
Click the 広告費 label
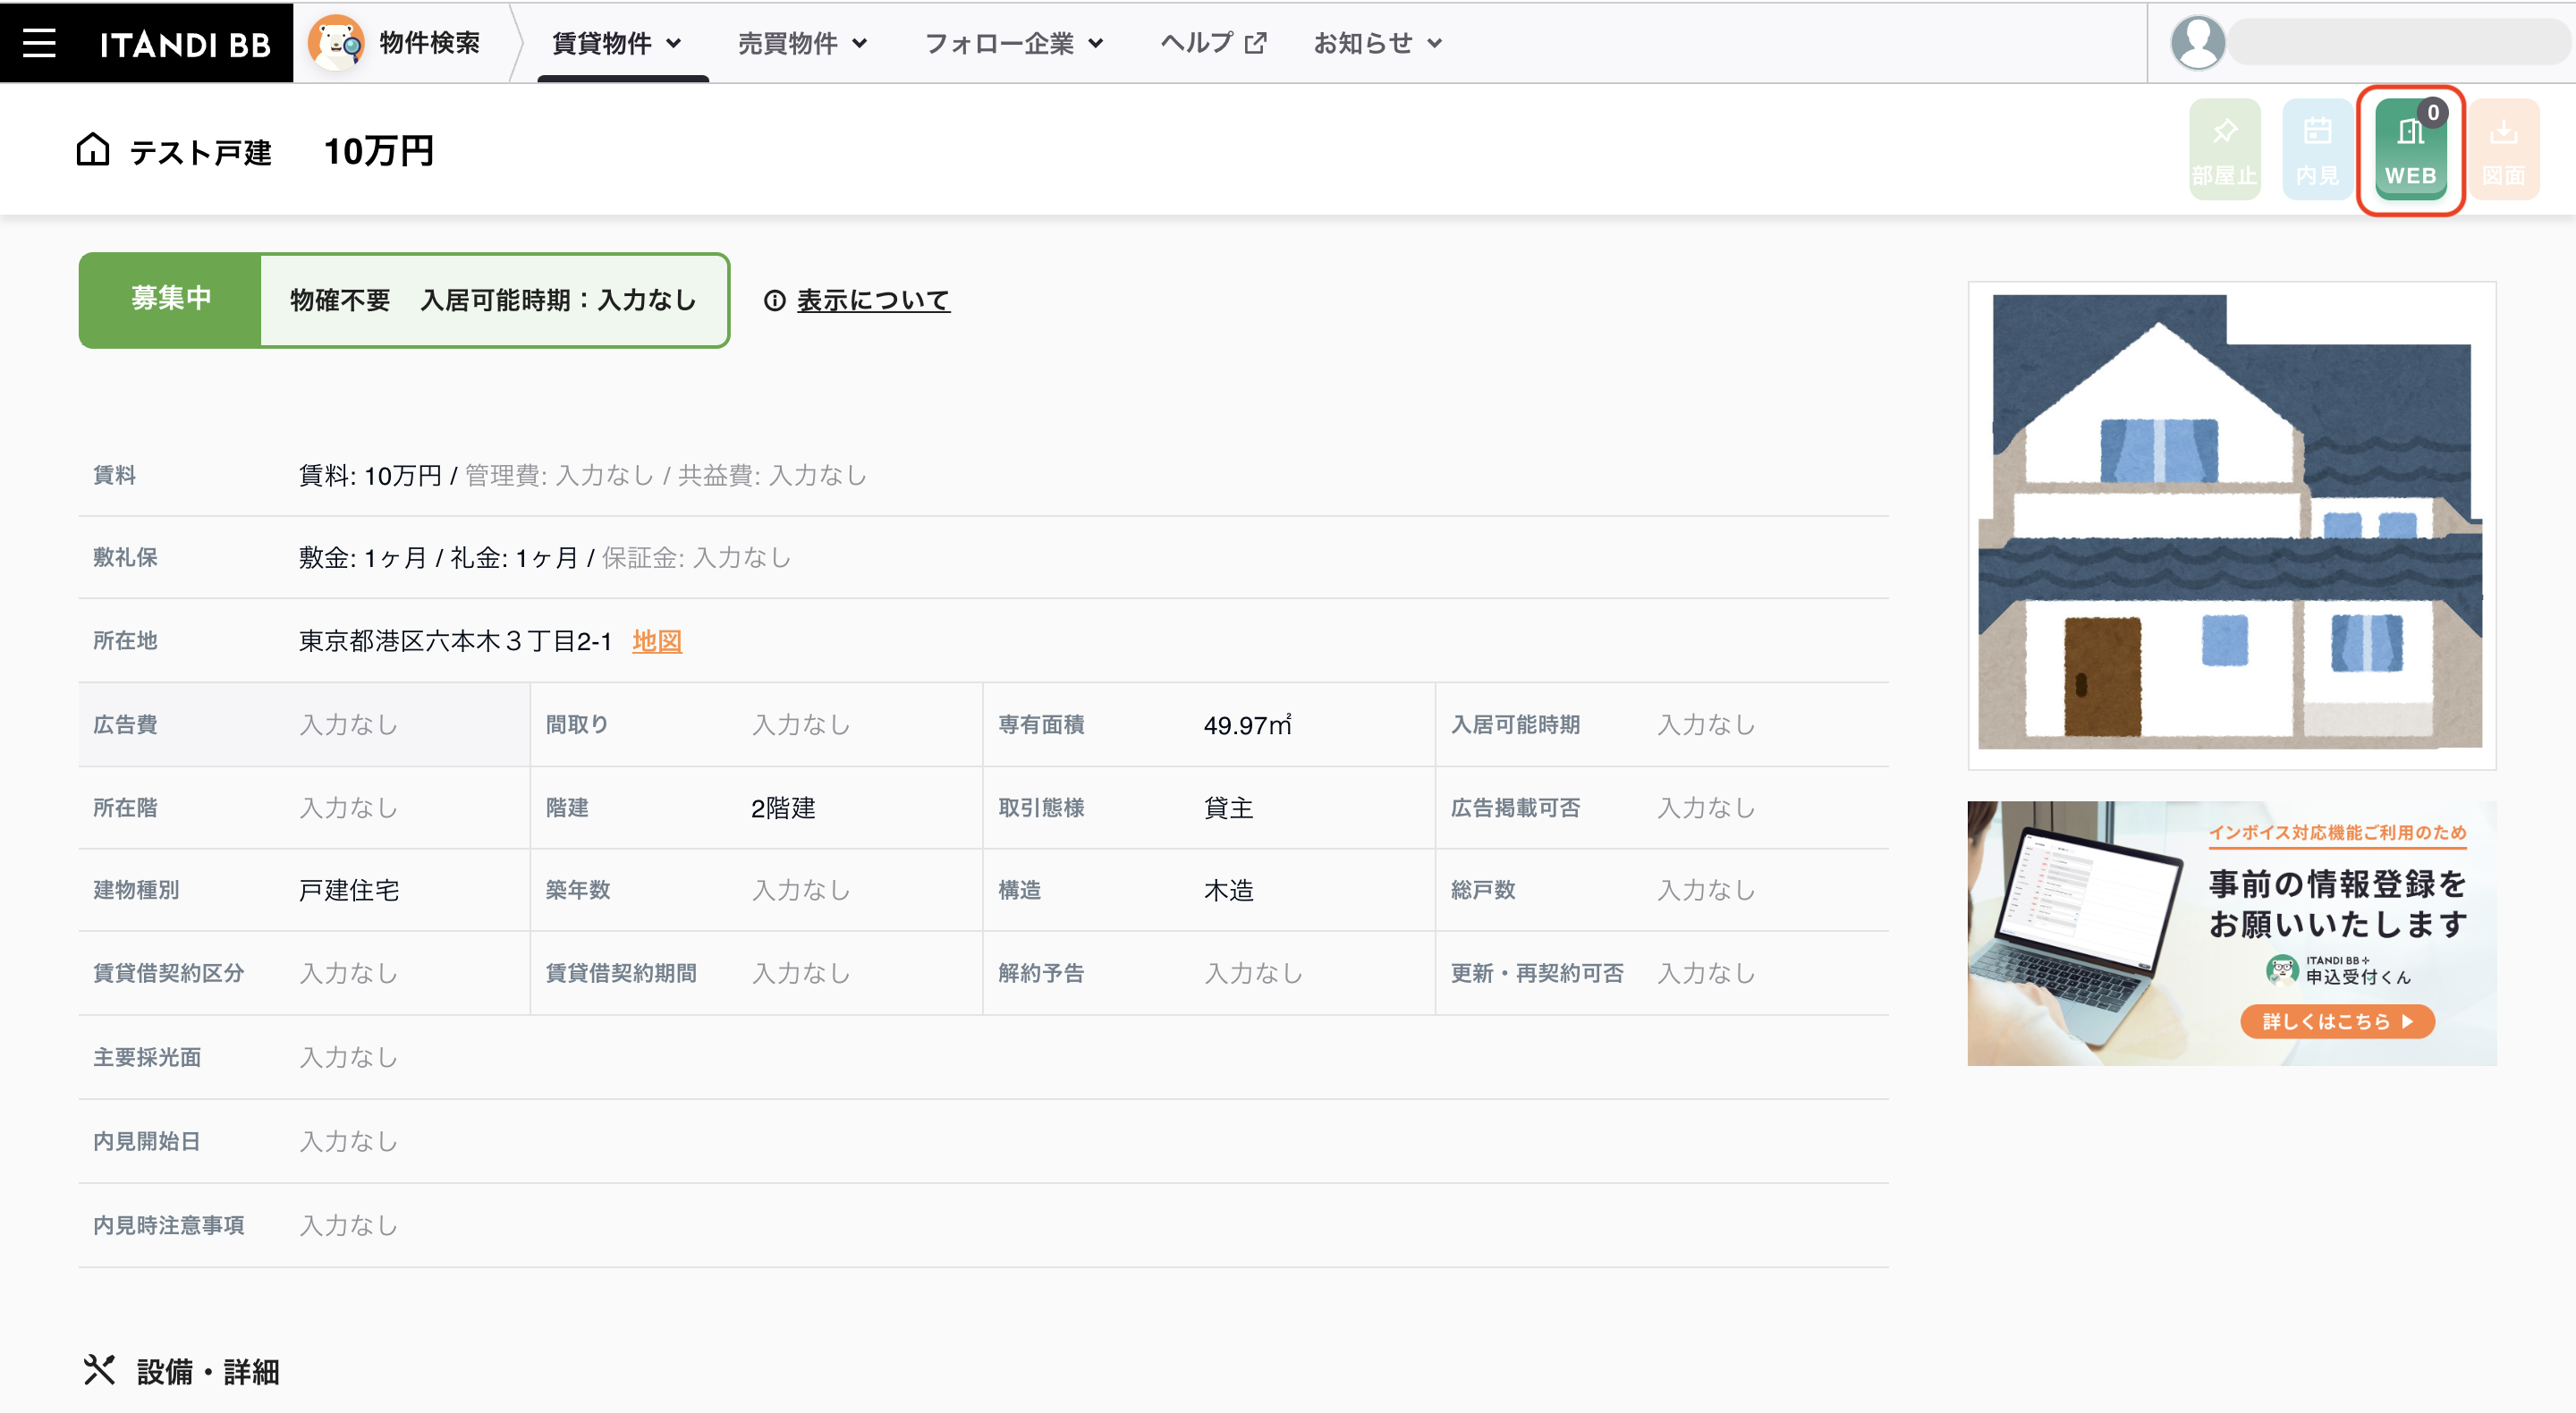125,725
